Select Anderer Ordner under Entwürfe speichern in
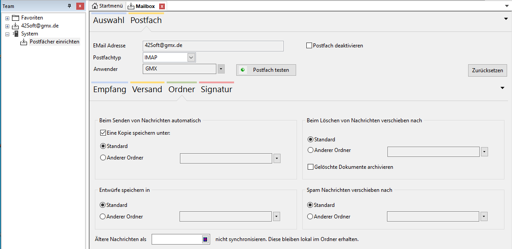Image resolution: width=512 pixels, height=249 pixels. pyautogui.click(x=103, y=216)
